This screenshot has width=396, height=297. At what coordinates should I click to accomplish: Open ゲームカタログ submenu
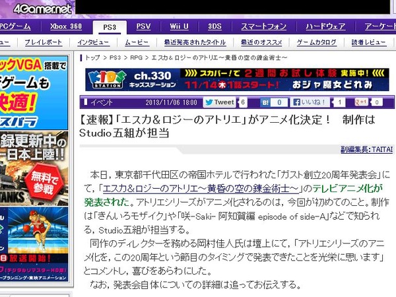pyautogui.click(x=316, y=42)
